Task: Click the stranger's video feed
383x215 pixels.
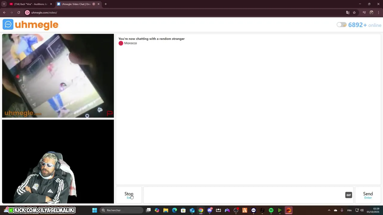Action: (x=58, y=76)
